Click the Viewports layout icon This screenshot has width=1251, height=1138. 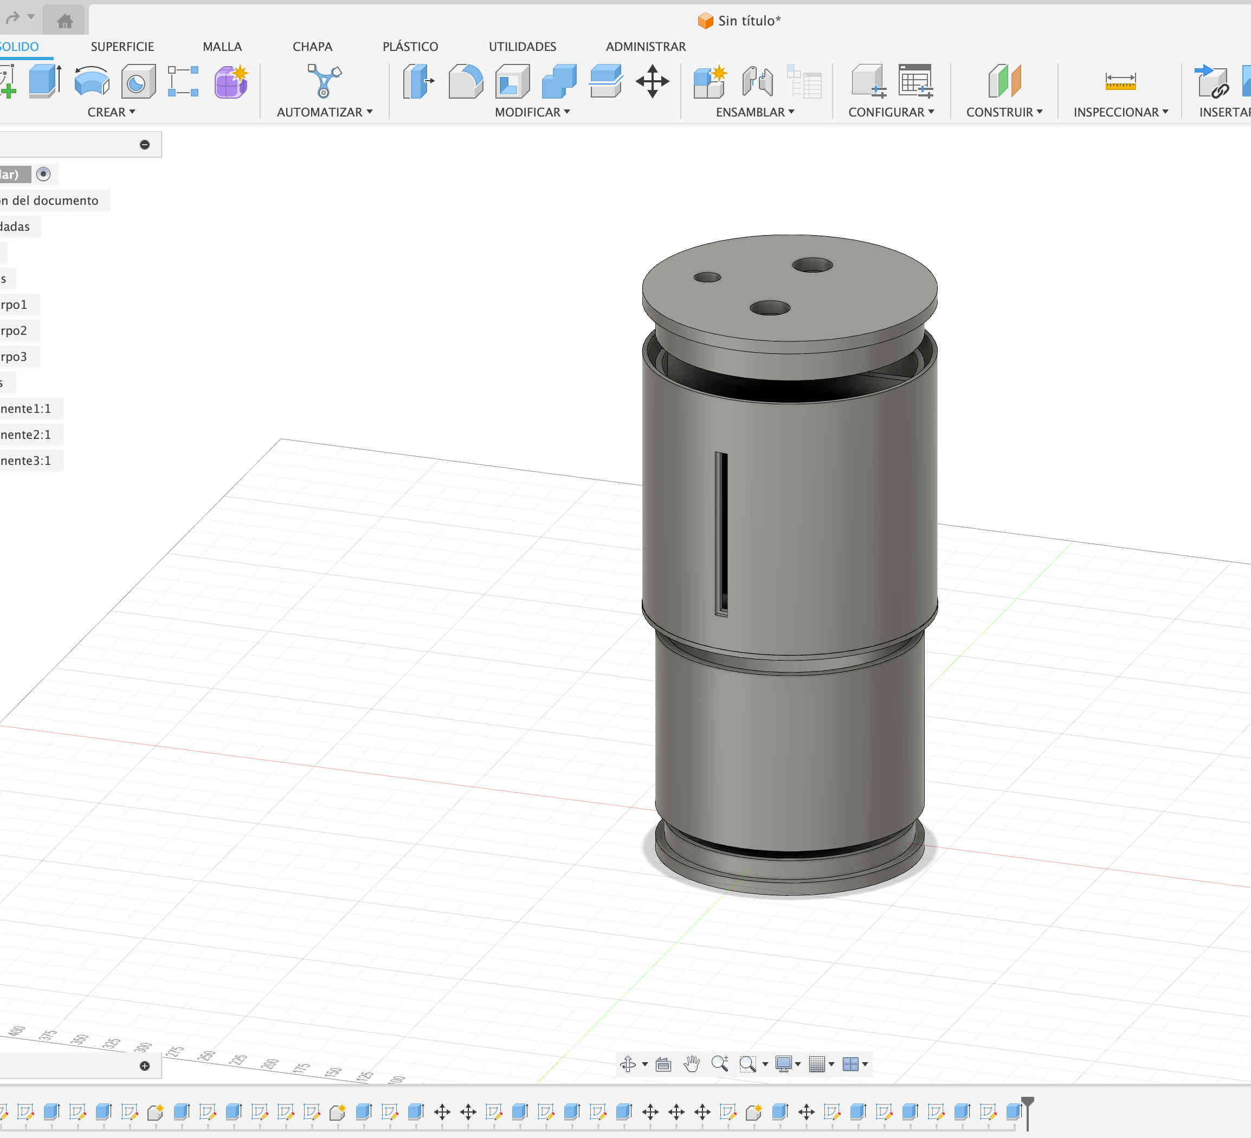(850, 1064)
